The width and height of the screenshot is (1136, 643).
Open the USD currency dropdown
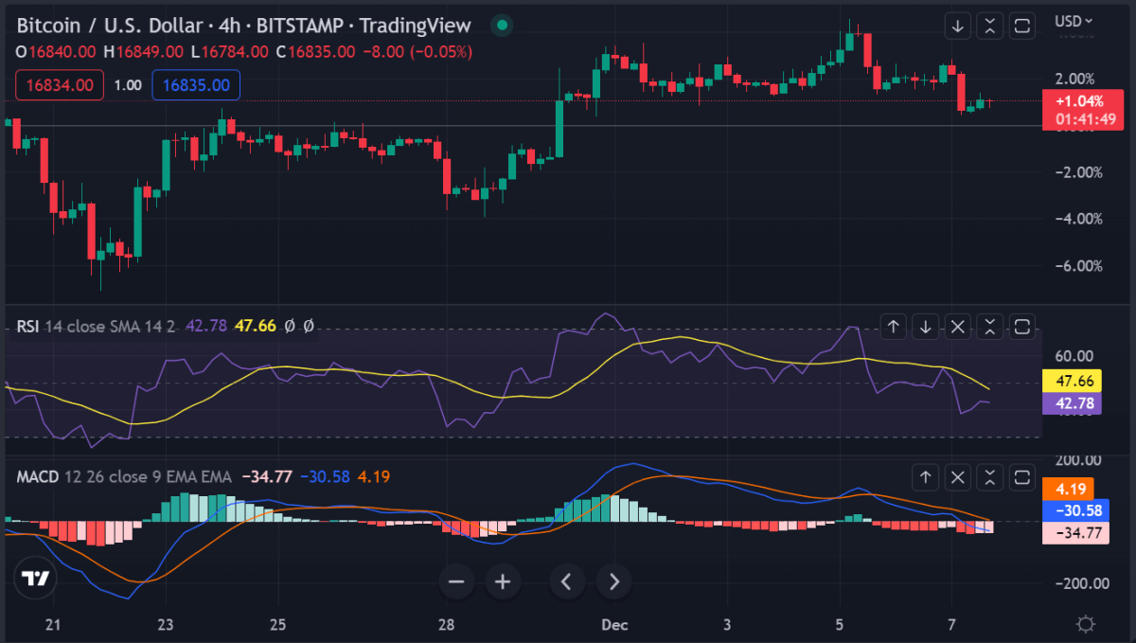(x=1074, y=20)
